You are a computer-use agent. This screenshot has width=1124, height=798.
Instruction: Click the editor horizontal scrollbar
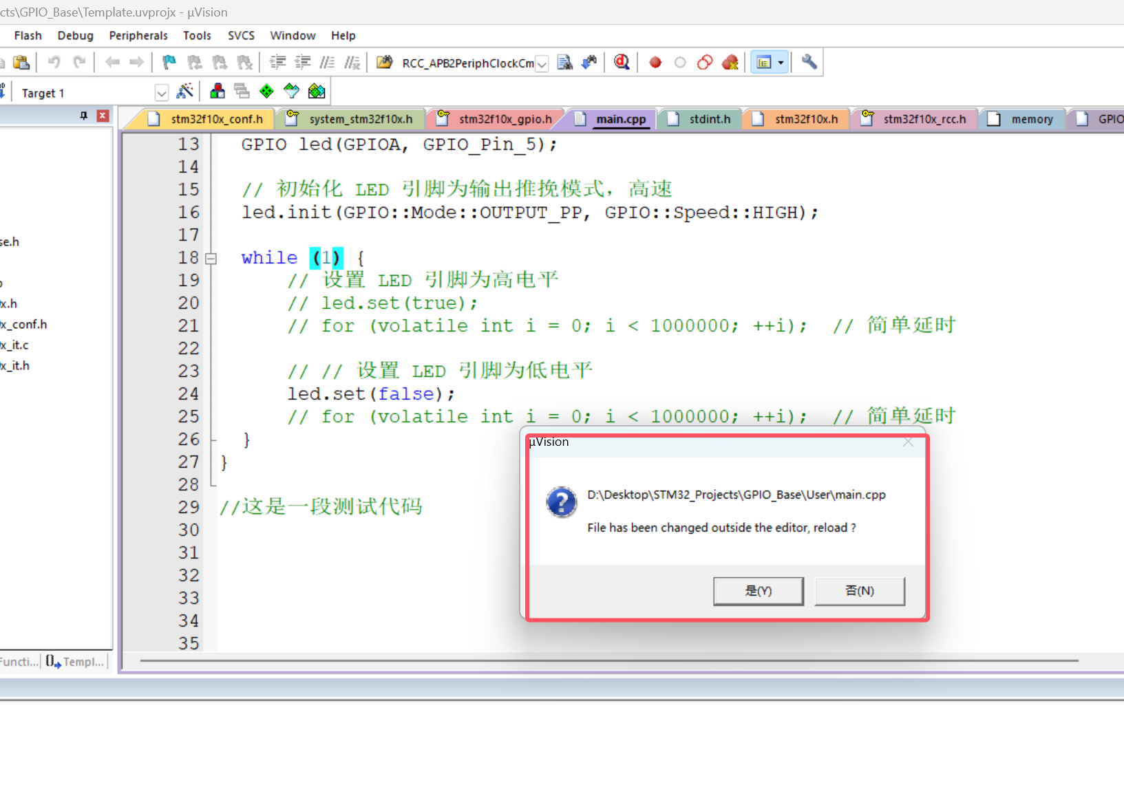pyautogui.click(x=608, y=660)
